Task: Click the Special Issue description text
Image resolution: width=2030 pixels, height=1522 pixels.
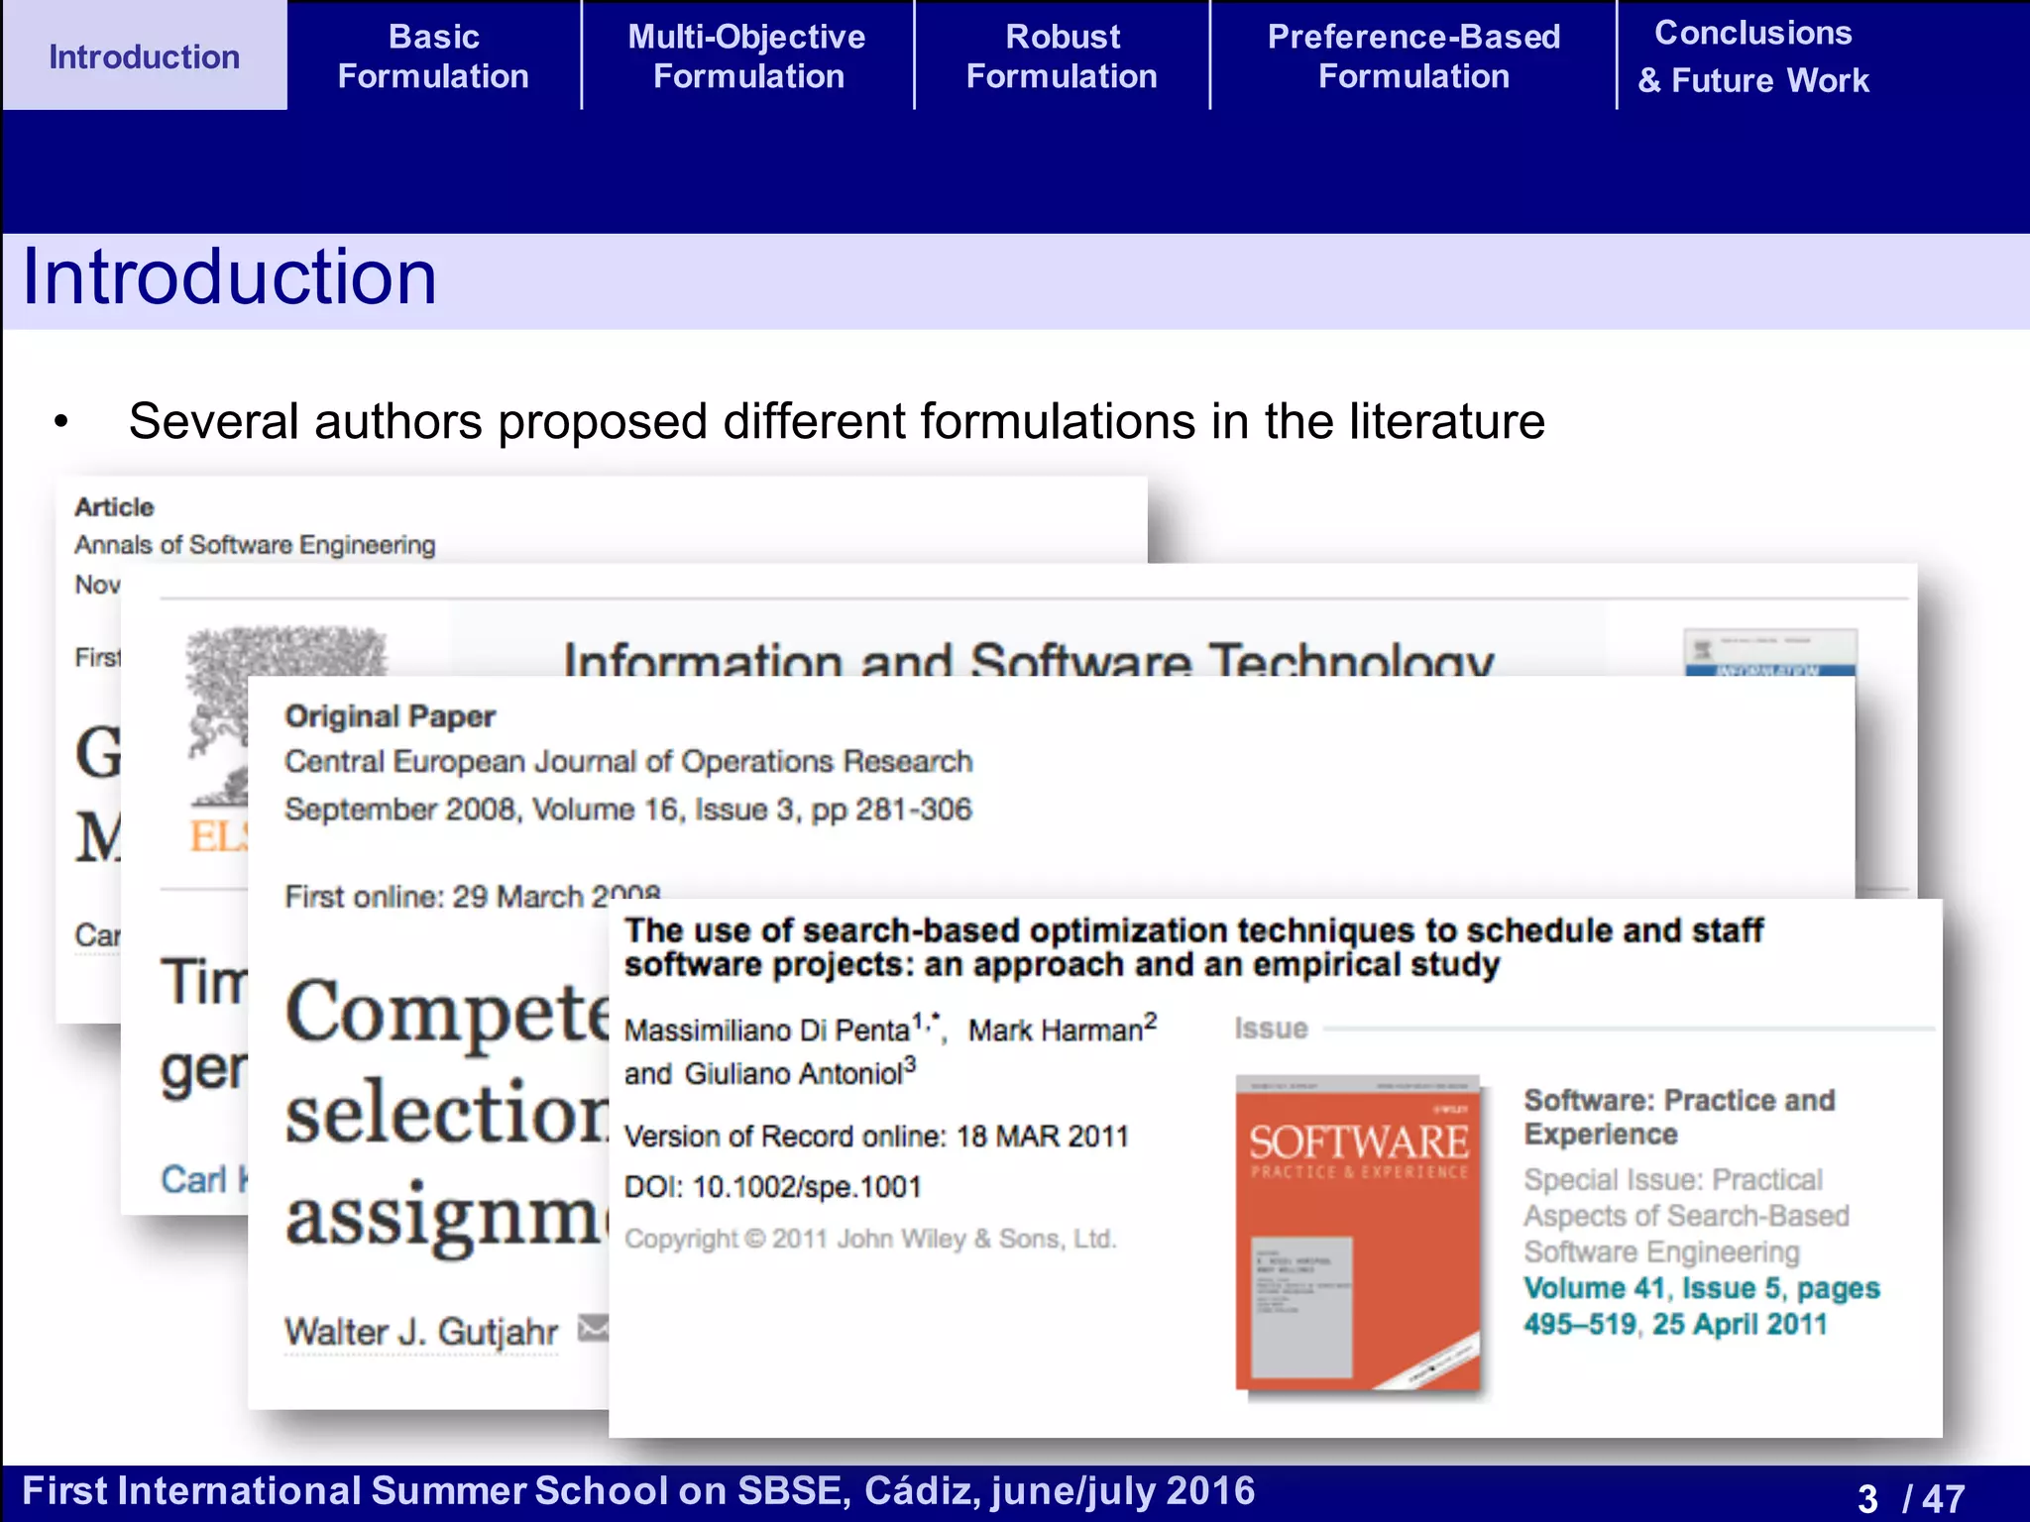Action: pyautogui.click(x=1686, y=1216)
